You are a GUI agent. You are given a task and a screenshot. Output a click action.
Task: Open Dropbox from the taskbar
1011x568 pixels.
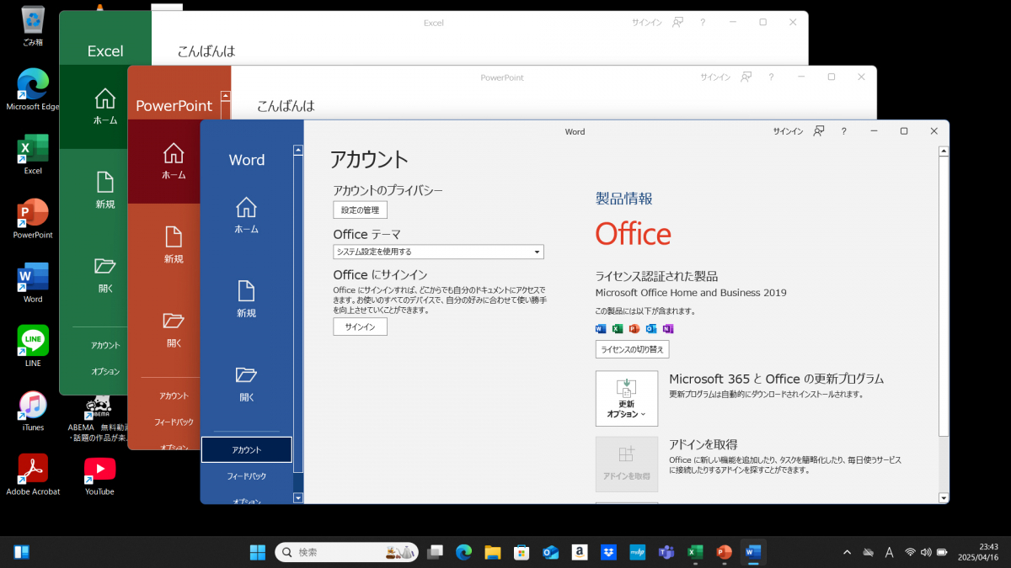pos(608,552)
